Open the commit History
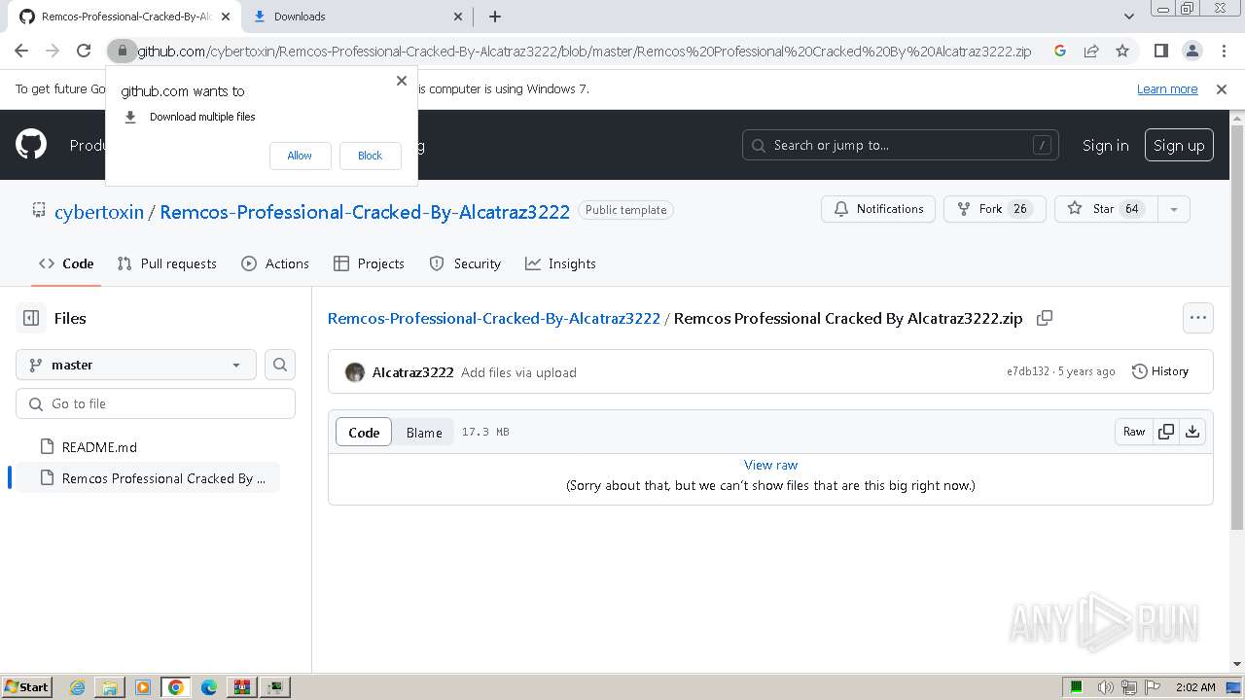This screenshot has height=700, width=1245. pos(1160,371)
